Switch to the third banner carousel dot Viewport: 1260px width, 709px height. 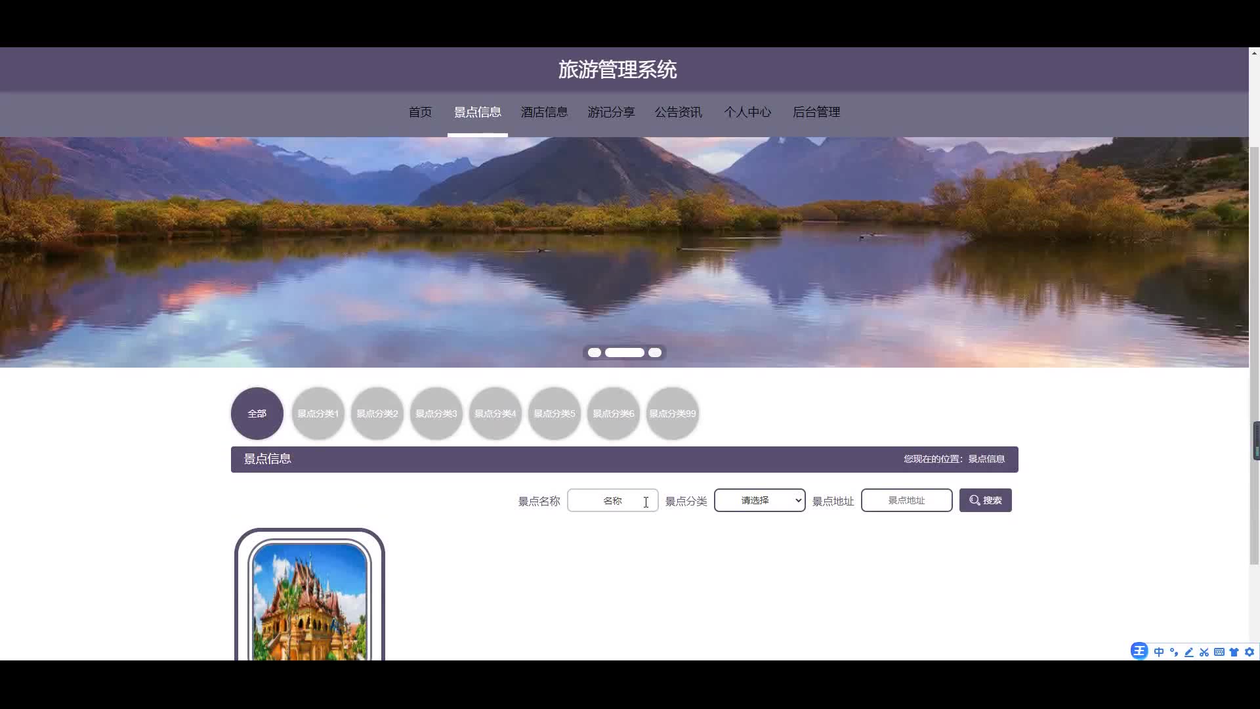click(655, 353)
